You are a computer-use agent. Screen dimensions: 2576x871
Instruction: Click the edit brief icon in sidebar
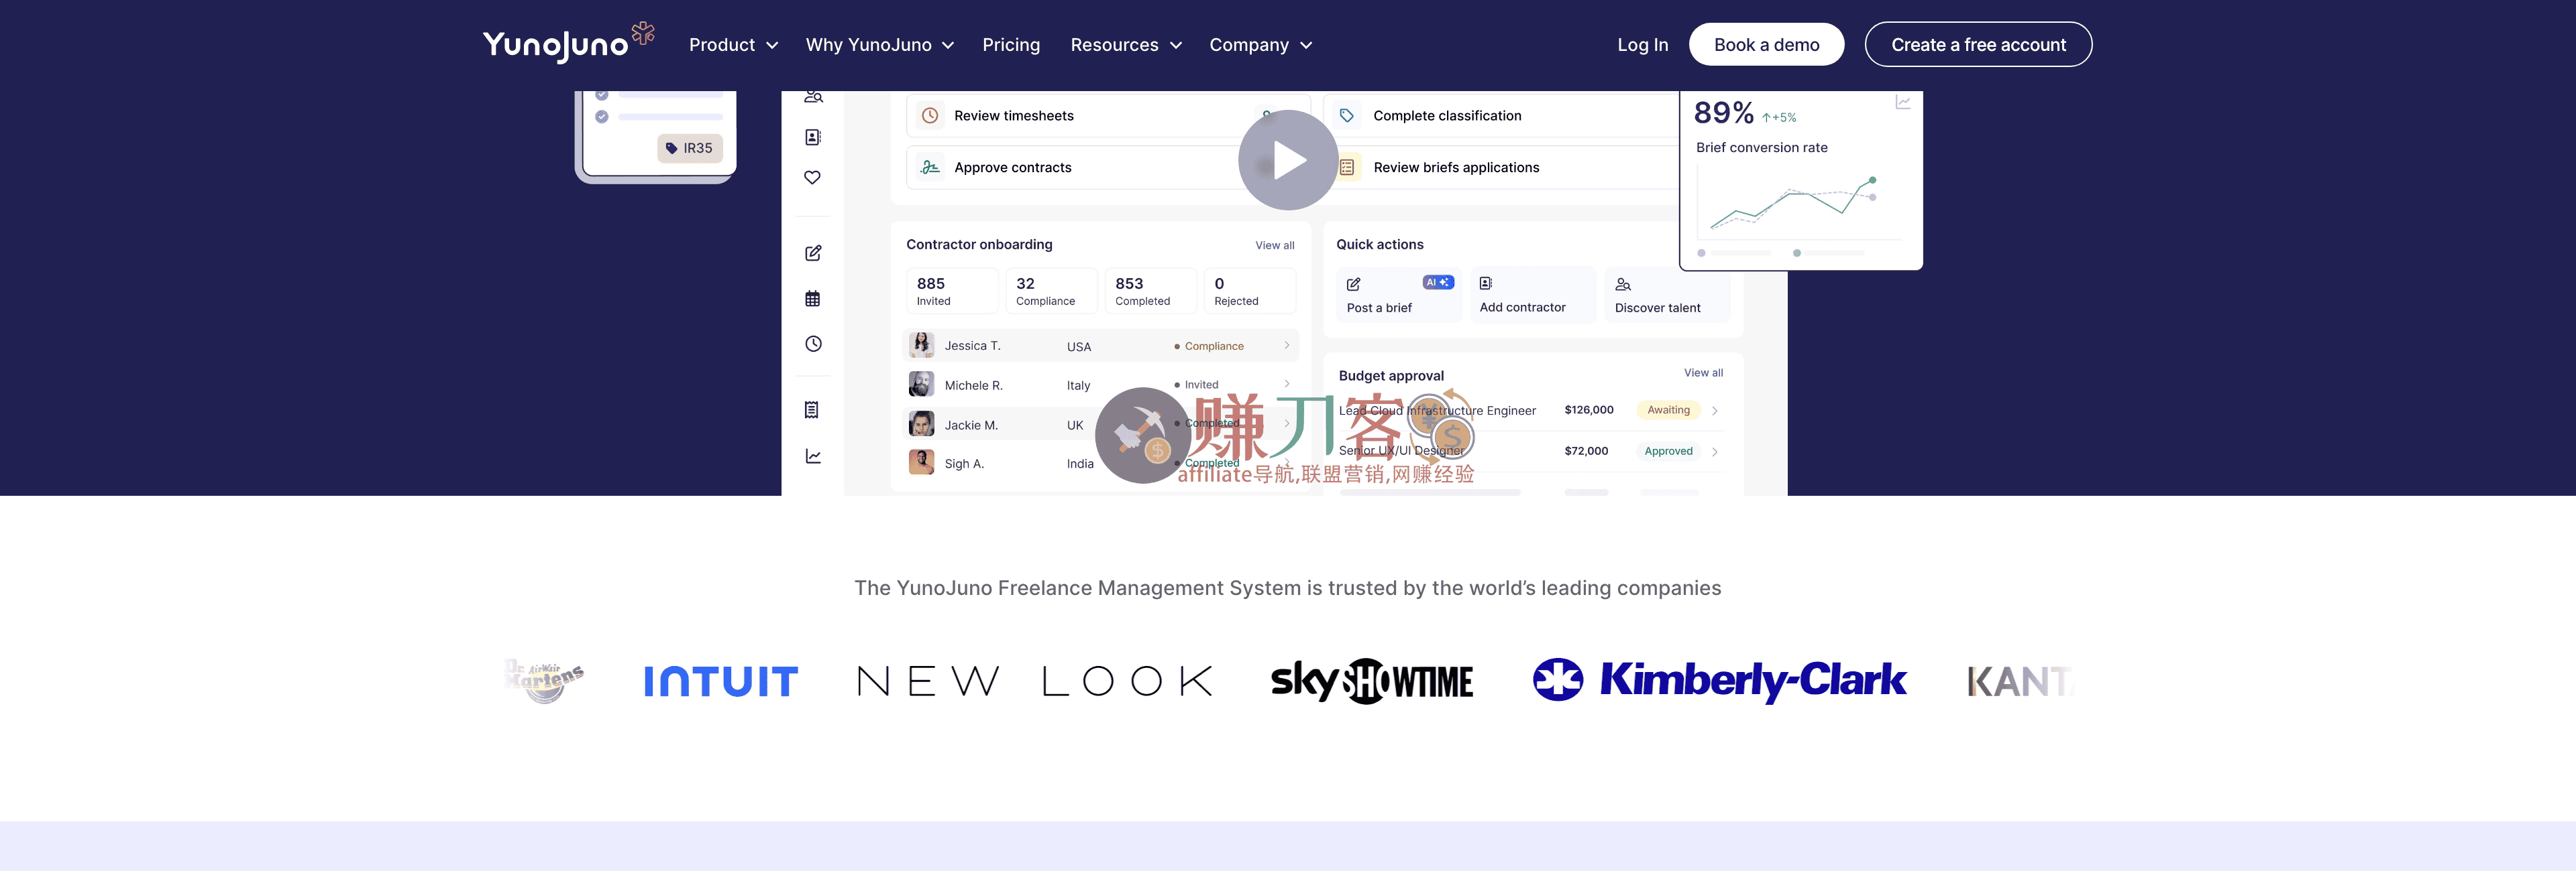[x=813, y=254]
